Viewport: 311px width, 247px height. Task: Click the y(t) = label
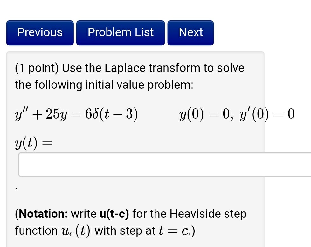click(x=33, y=142)
